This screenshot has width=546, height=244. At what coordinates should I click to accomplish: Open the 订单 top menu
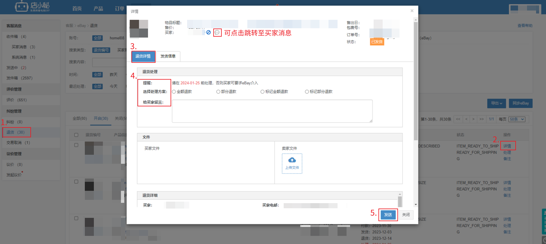(x=119, y=8)
